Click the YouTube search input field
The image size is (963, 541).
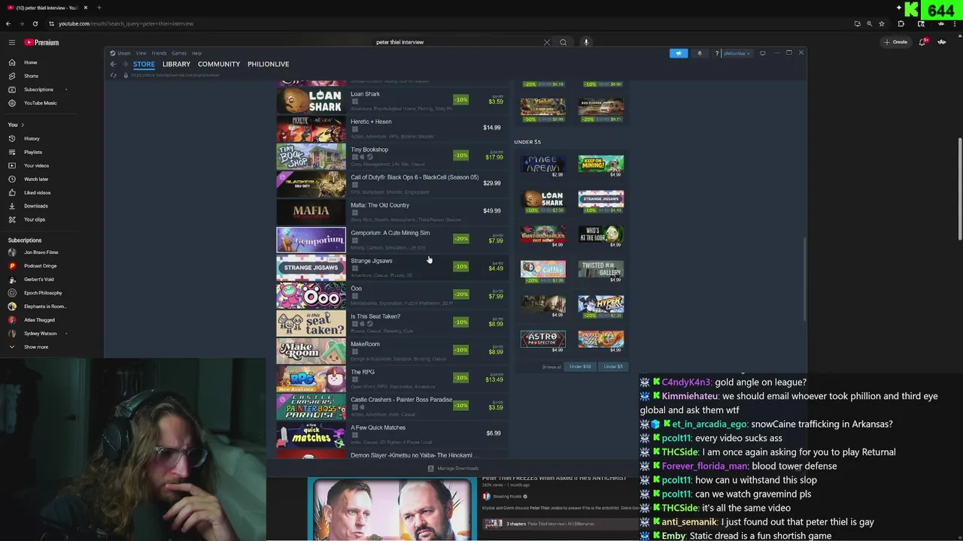(x=455, y=42)
